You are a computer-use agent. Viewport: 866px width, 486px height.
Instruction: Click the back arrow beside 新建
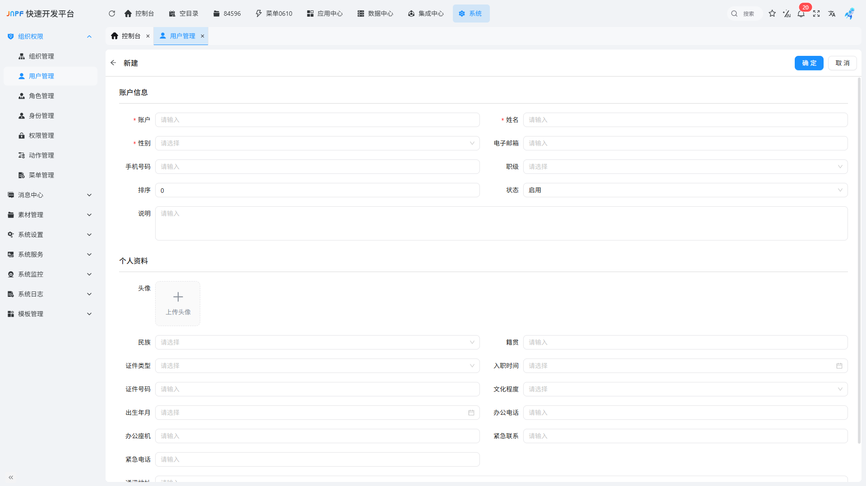click(x=113, y=63)
